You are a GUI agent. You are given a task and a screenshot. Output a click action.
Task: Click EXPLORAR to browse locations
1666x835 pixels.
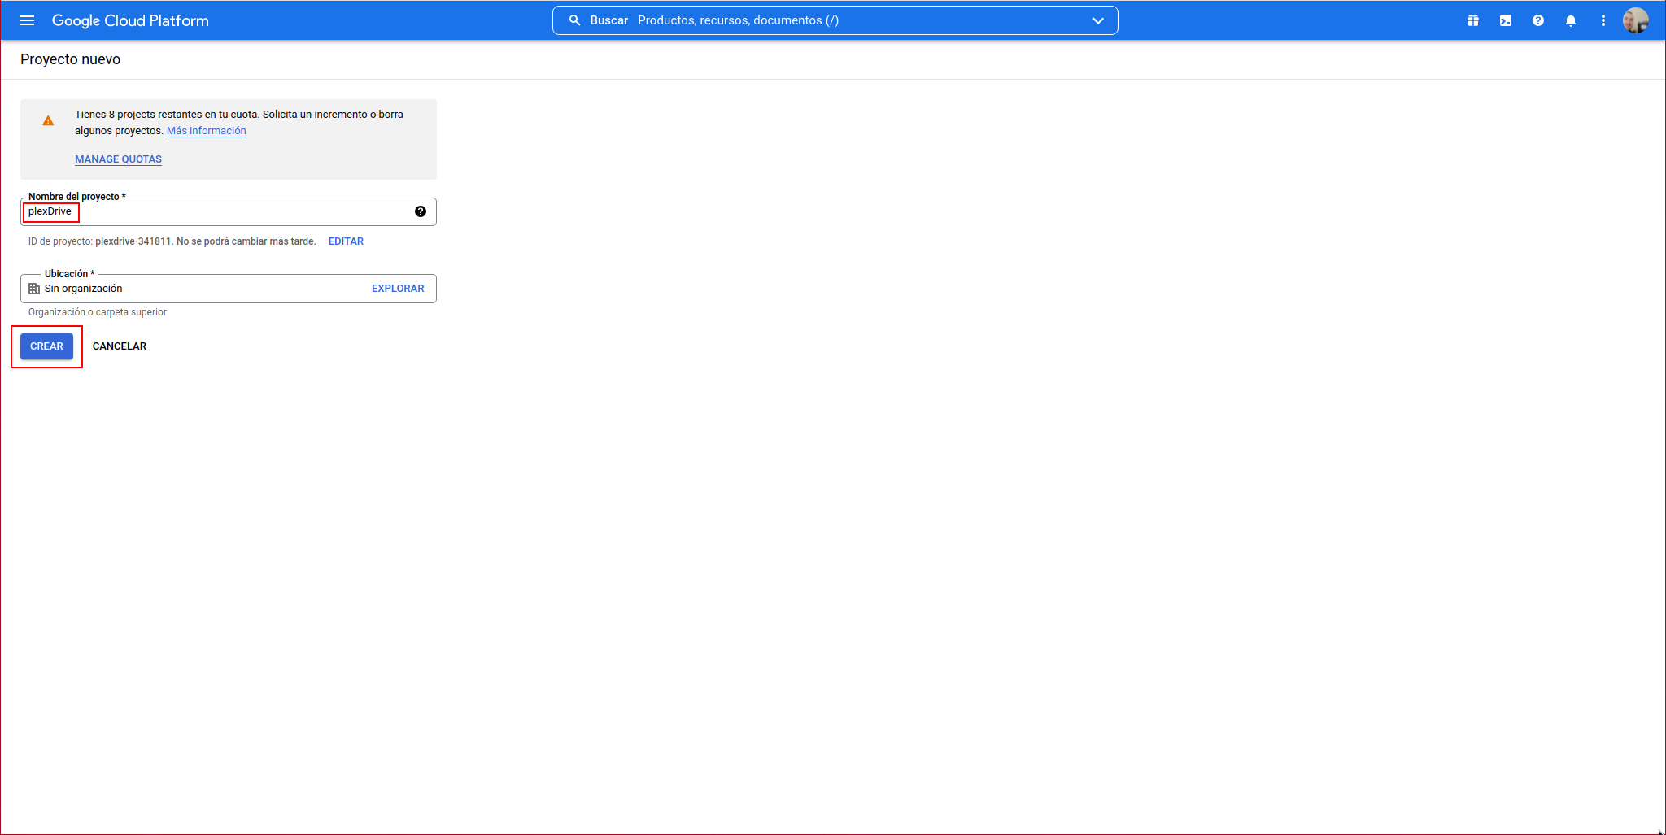pos(398,289)
